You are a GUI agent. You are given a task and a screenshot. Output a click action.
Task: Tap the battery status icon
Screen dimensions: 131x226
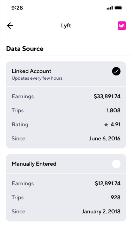pyautogui.click(x=119, y=8)
